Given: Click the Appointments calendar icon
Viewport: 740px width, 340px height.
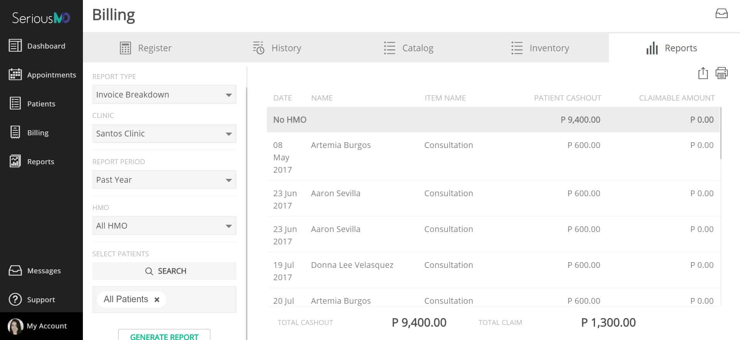Looking at the screenshot, I should click(15, 74).
